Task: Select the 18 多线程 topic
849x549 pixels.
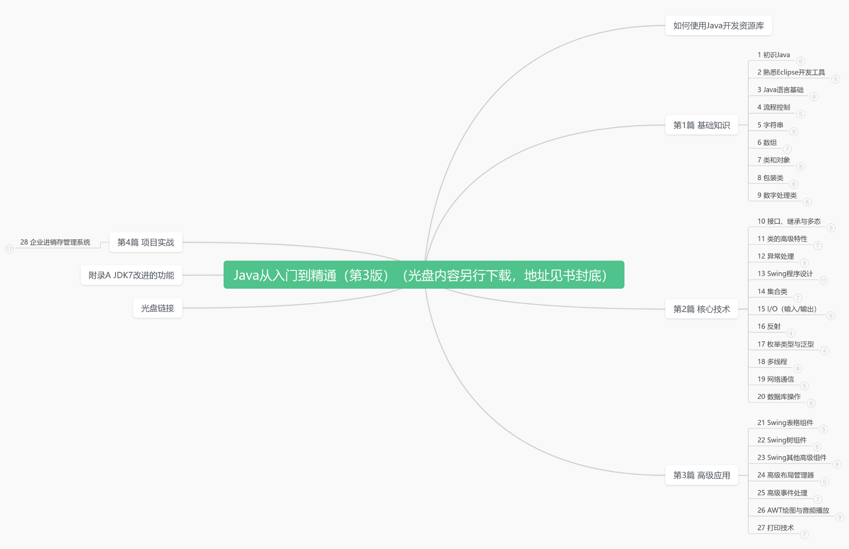Action: coord(772,362)
